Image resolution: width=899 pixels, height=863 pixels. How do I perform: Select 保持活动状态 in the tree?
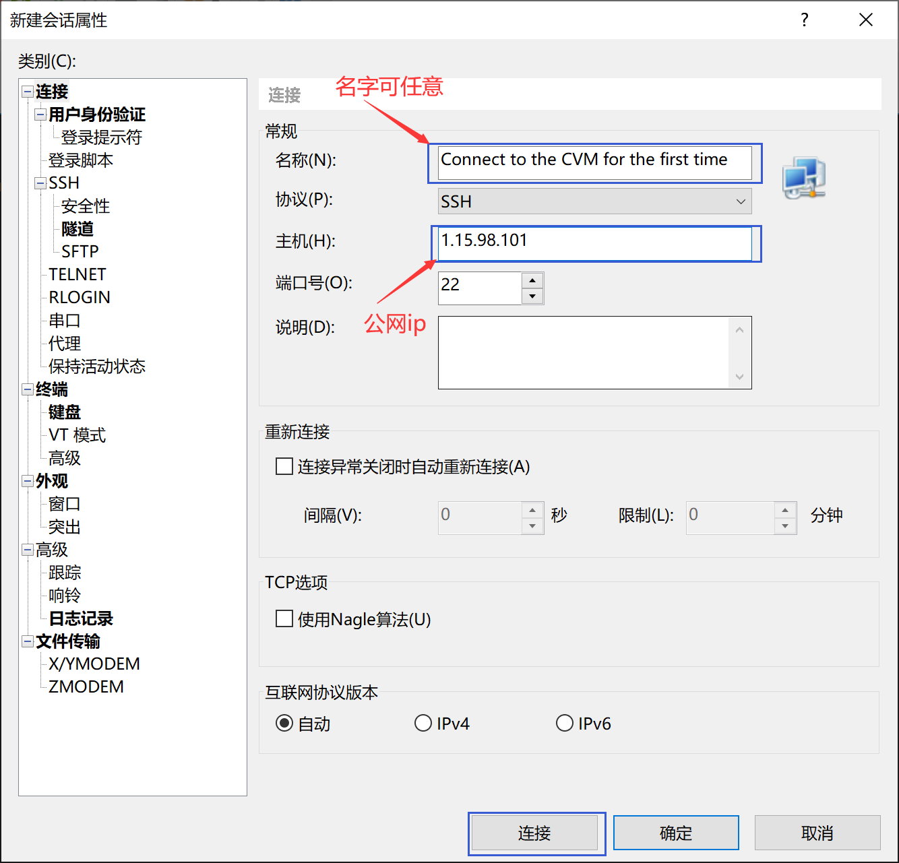[x=97, y=366]
